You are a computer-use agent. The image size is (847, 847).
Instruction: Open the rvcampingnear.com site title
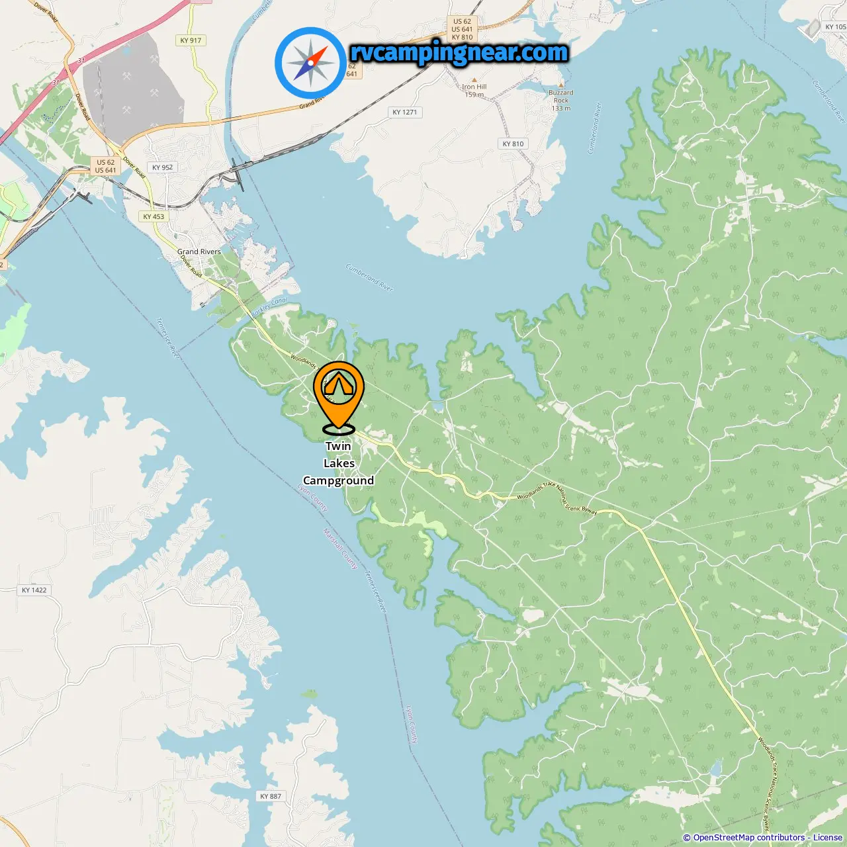(x=459, y=52)
